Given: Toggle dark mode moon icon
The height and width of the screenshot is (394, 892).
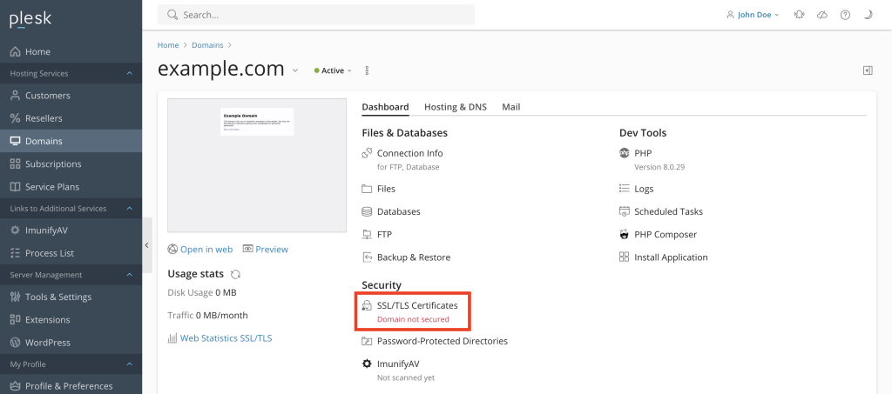Looking at the screenshot, I should (868, 15).
